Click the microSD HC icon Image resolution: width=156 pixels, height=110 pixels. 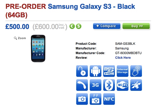(109, 71)
